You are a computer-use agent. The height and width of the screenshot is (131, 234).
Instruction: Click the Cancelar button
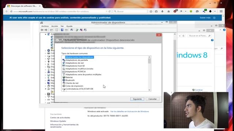point(152,99)
